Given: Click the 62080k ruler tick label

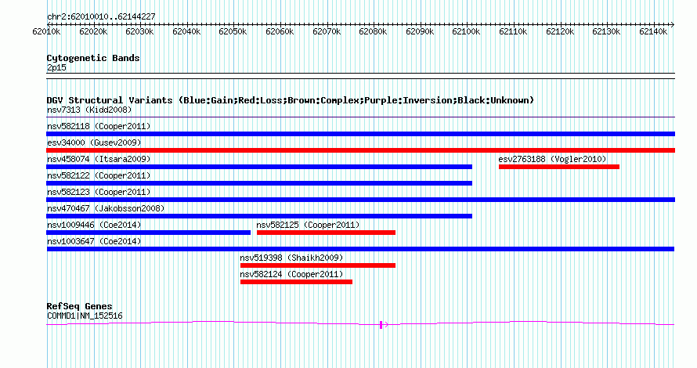Looking at the screenshot, I should coord(373,31).
